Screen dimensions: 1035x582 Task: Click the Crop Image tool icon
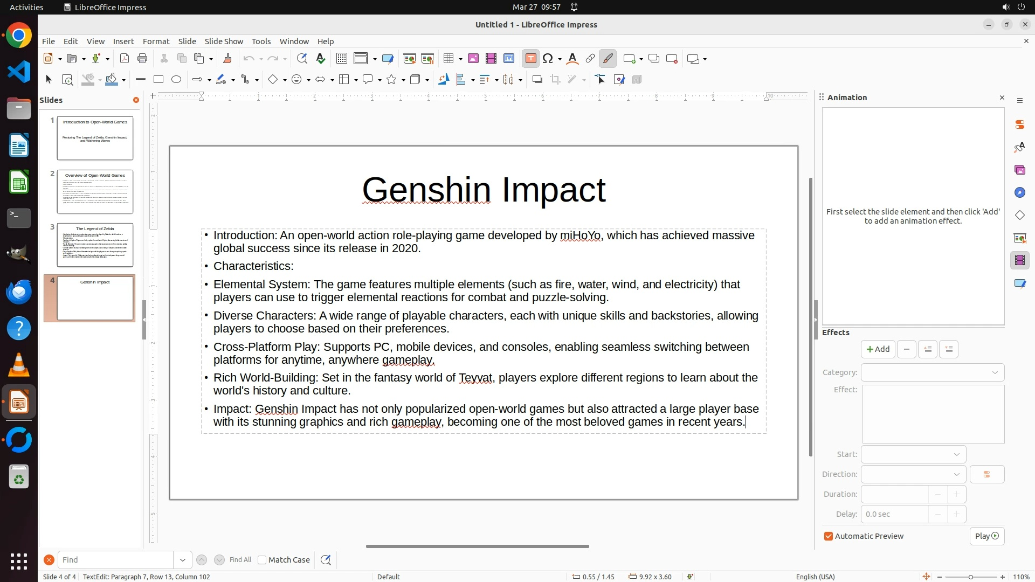pos(555,80)
